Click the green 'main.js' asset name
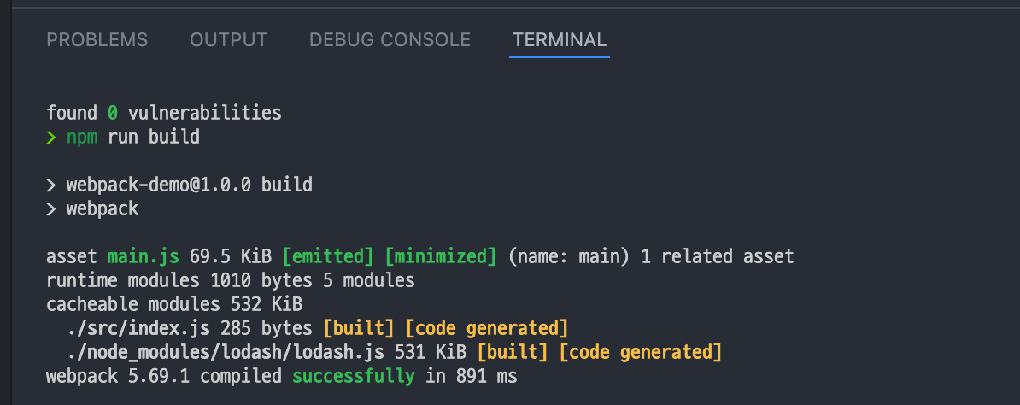Screen dimensions: 1020x405 [x=144, y=256]
